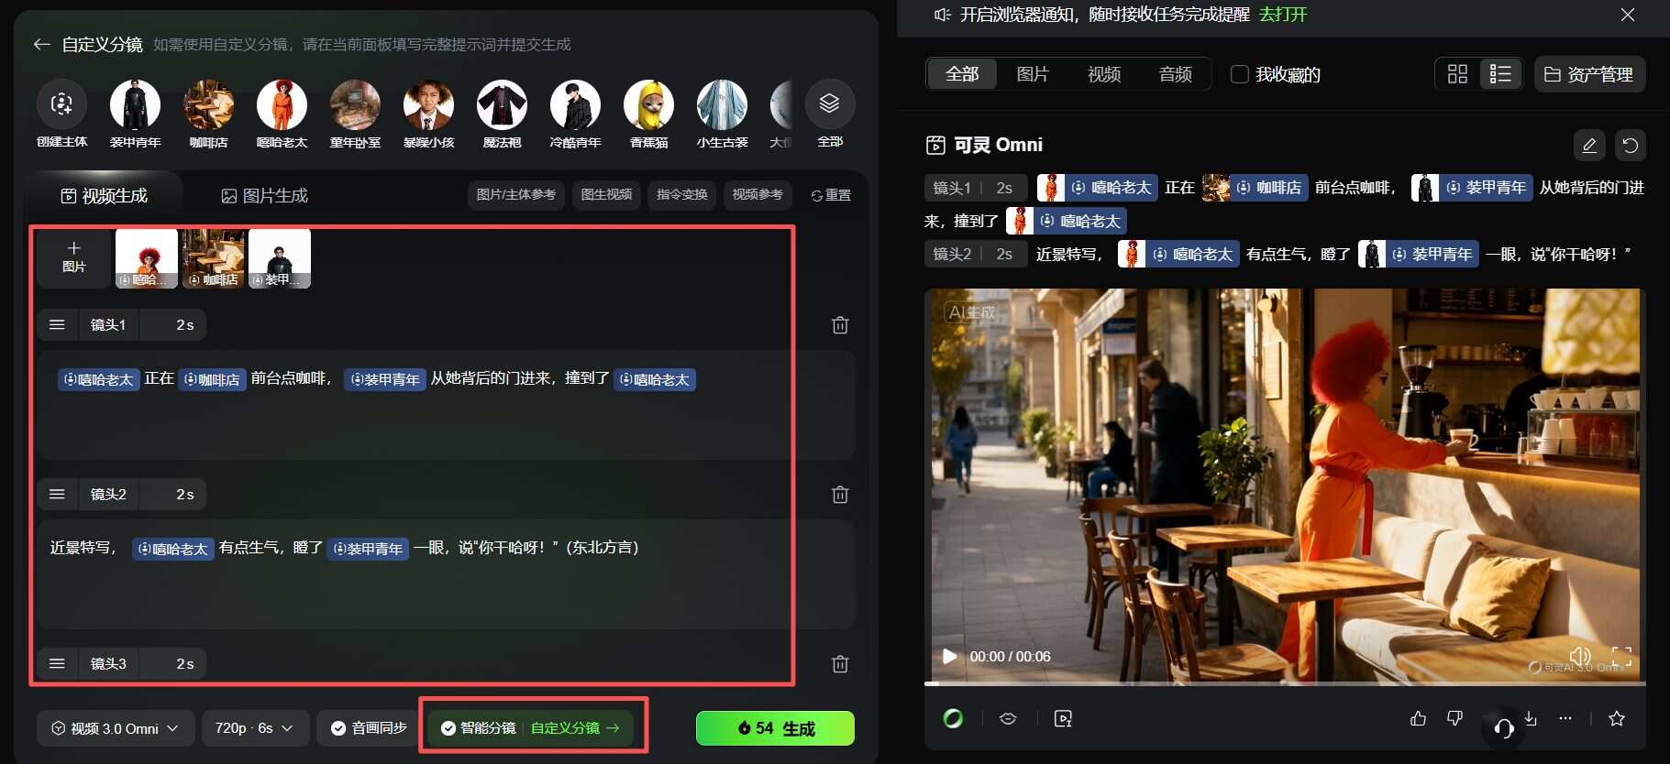Viewport: 1670px width, 764px height.
Task: Select the 装甲青年 subject avatar
Action: pos(135,104)
